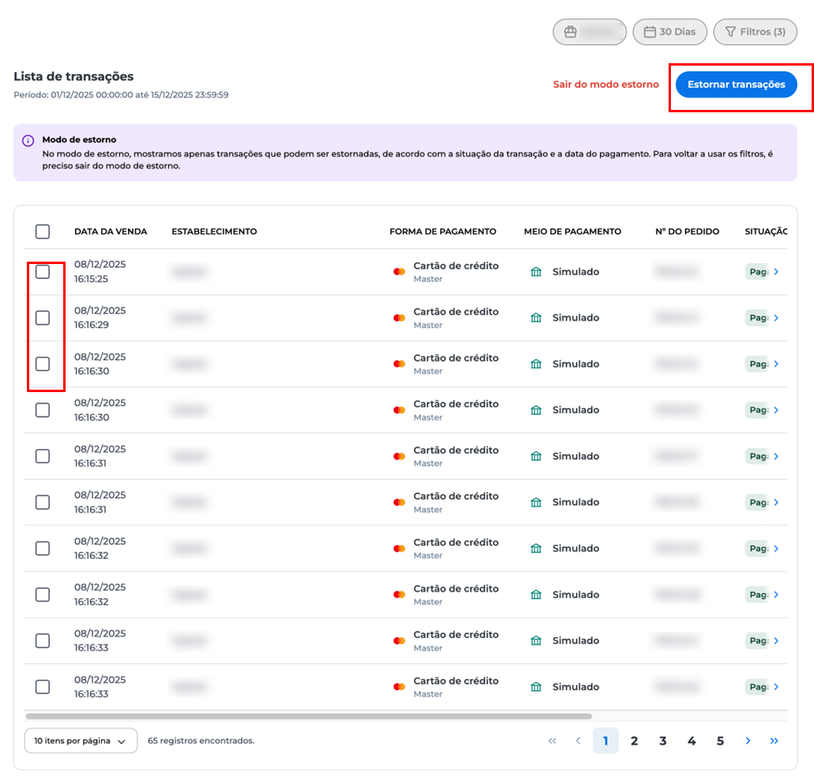Click Mastercard icon in the 16:15:25 row
The height and width of the screenshot is (781, 814).
coord(398,272)
